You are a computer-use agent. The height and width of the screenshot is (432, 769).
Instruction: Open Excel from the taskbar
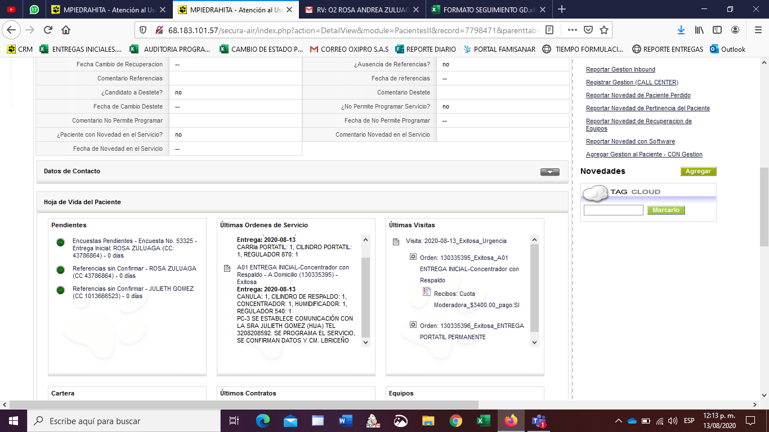(483, 421)
